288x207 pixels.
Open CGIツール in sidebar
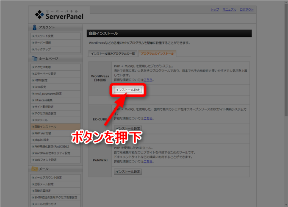[x=55, y=120]
